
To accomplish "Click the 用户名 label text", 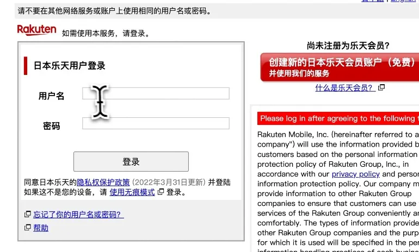I will tap(52, 96).
